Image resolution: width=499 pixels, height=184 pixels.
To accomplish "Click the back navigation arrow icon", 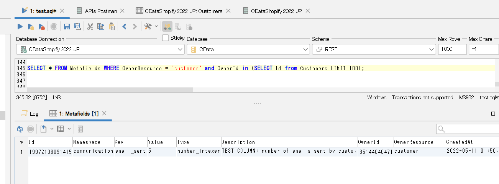I will [124, 26].
